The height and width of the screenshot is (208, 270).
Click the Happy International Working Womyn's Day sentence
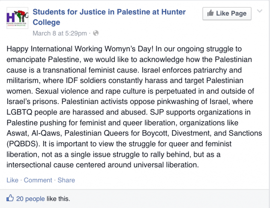(80, 49)
